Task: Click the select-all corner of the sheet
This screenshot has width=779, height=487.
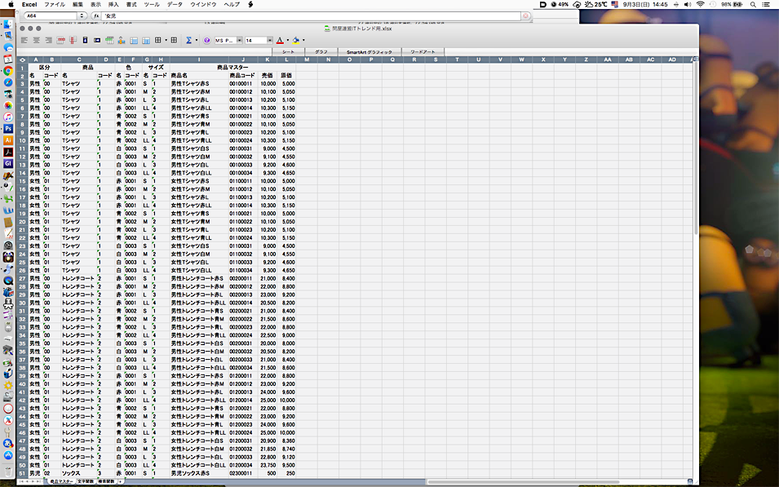Action: point(22,60)
